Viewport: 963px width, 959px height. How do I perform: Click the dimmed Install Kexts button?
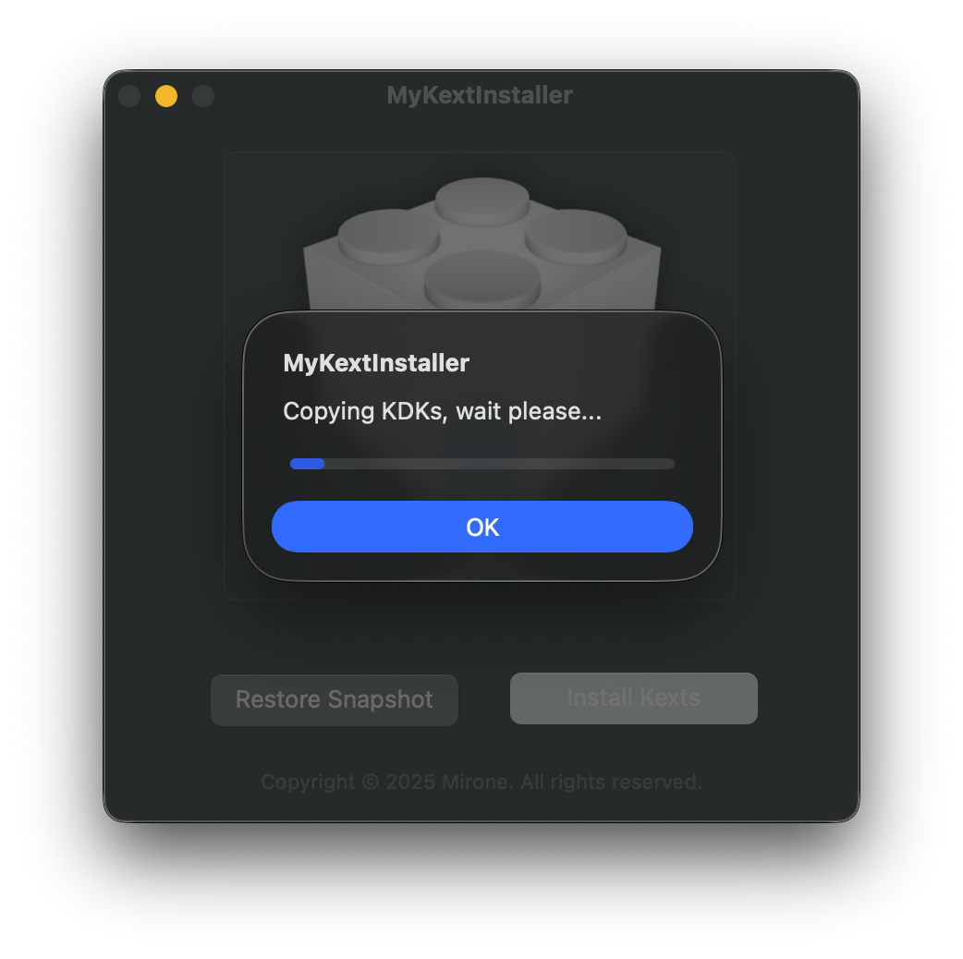pos(633,698)
